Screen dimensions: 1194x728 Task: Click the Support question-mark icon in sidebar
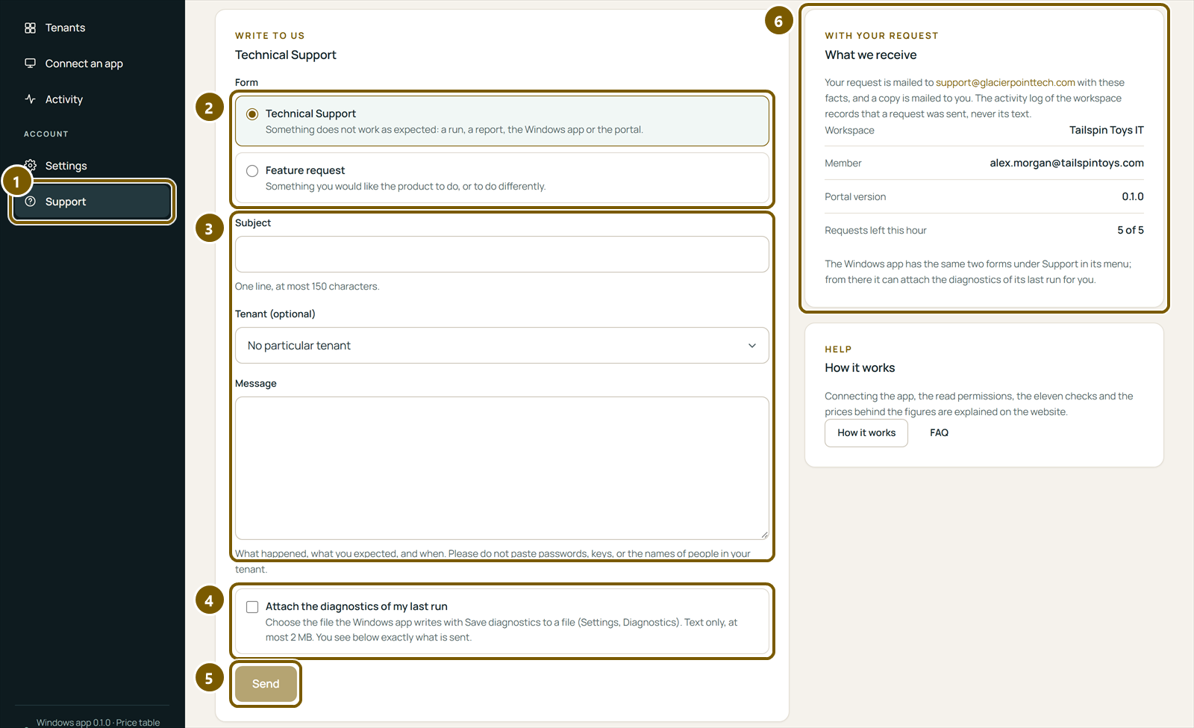30,202
